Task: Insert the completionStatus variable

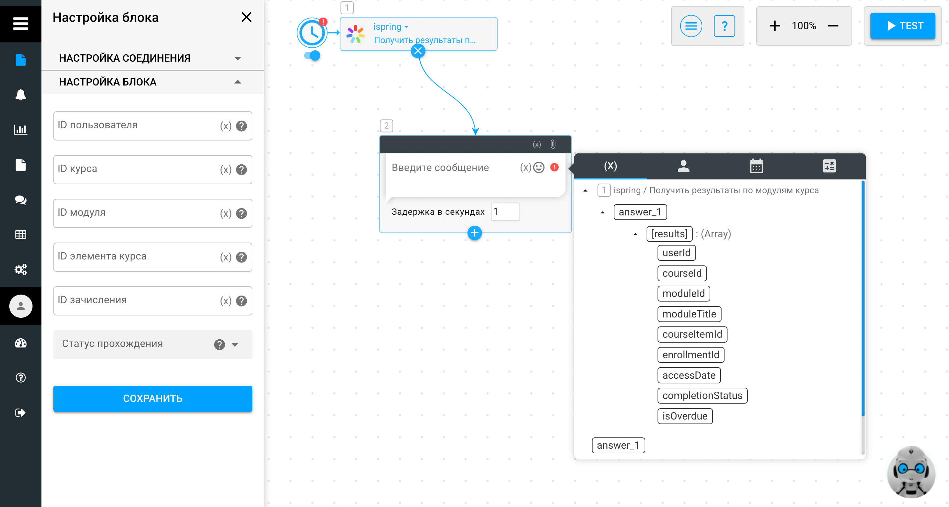Action: coord(702,395)
